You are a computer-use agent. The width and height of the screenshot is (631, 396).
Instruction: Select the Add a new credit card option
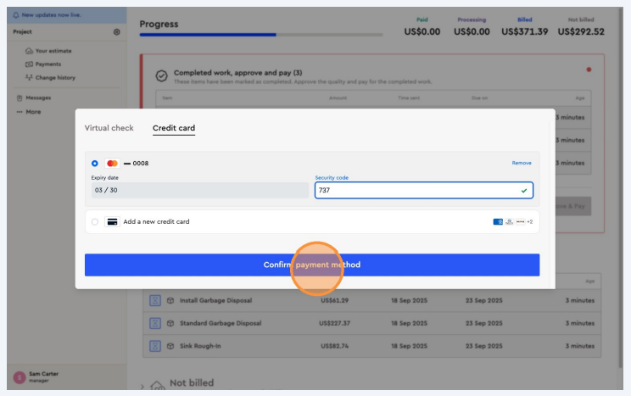(94, 221)
